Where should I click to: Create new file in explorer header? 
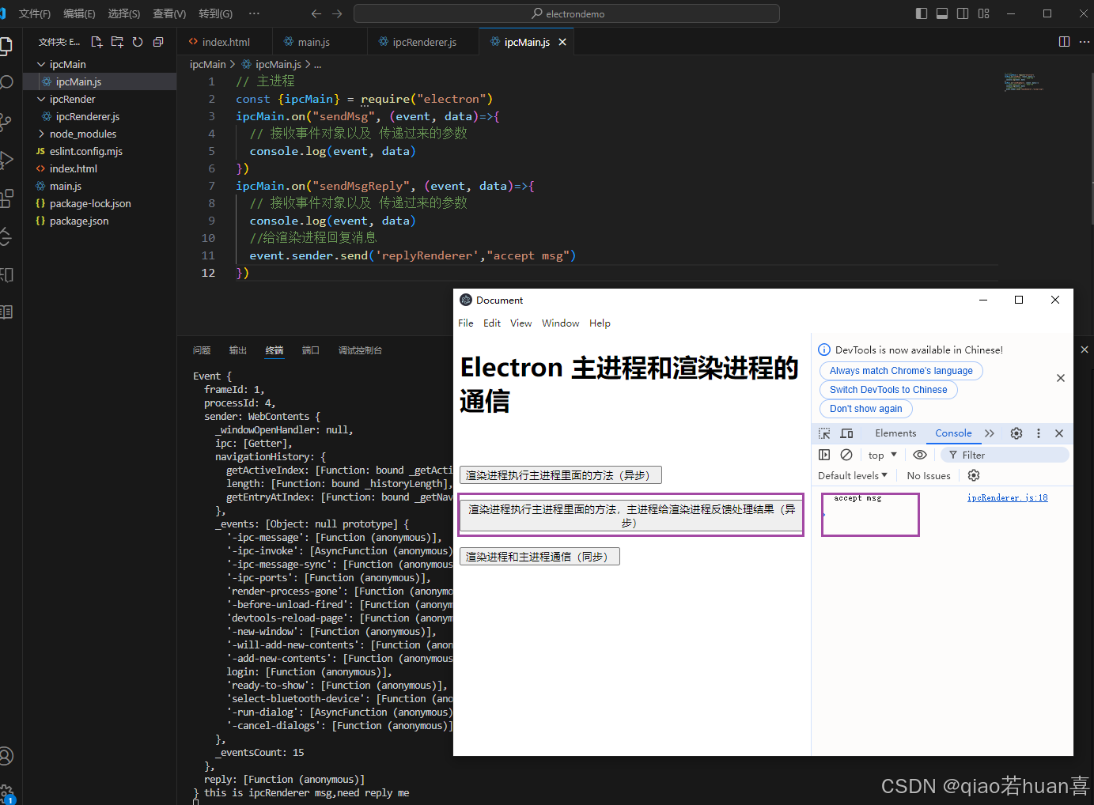97,42
